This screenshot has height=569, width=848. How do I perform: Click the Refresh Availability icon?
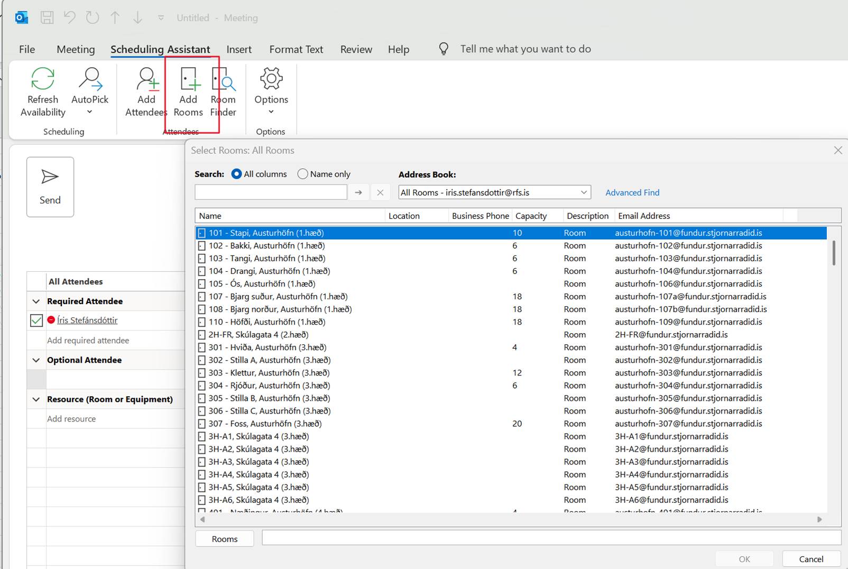click(x=42, y=79)
